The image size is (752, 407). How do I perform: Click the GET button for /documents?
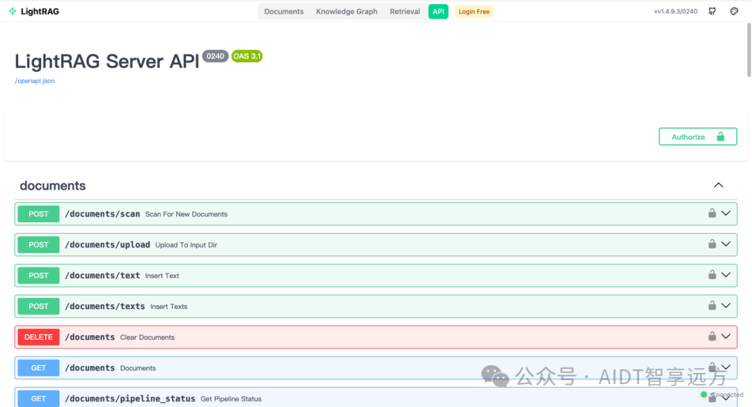tap(38, 367)
